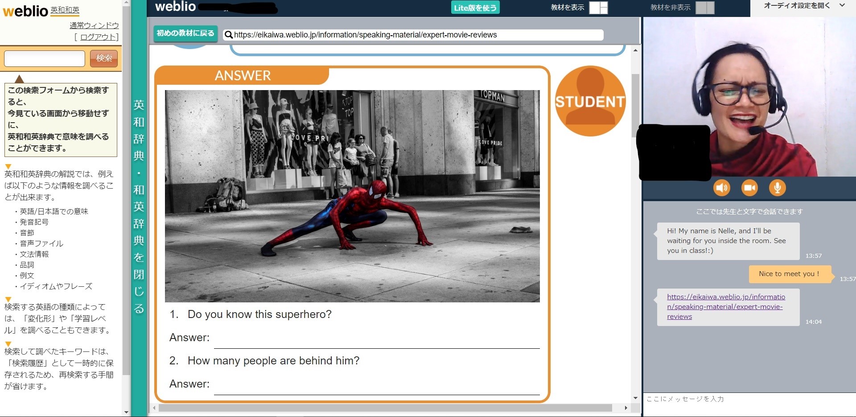Show the teaching material layout icon
The width and height of the screenshot is (856, 417).
(598, 8)
